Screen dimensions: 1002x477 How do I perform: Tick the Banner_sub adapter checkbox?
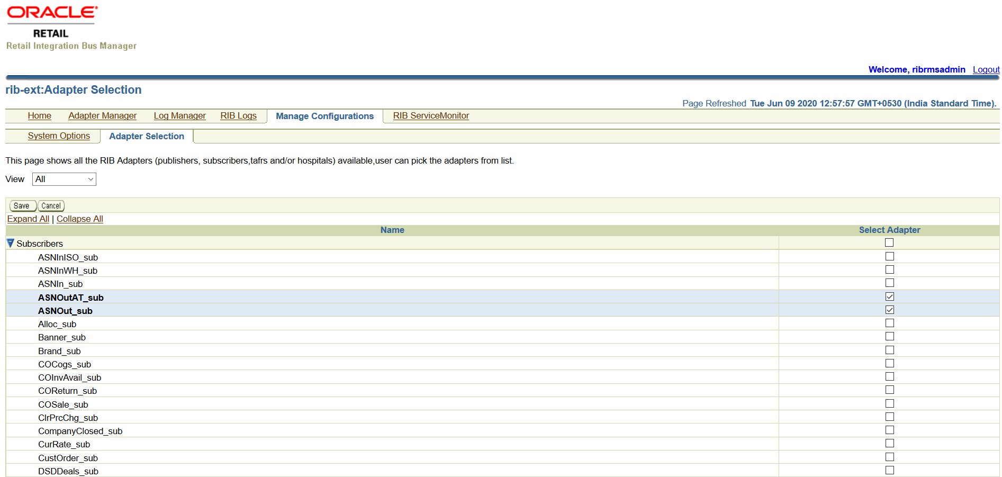[889, 336]
